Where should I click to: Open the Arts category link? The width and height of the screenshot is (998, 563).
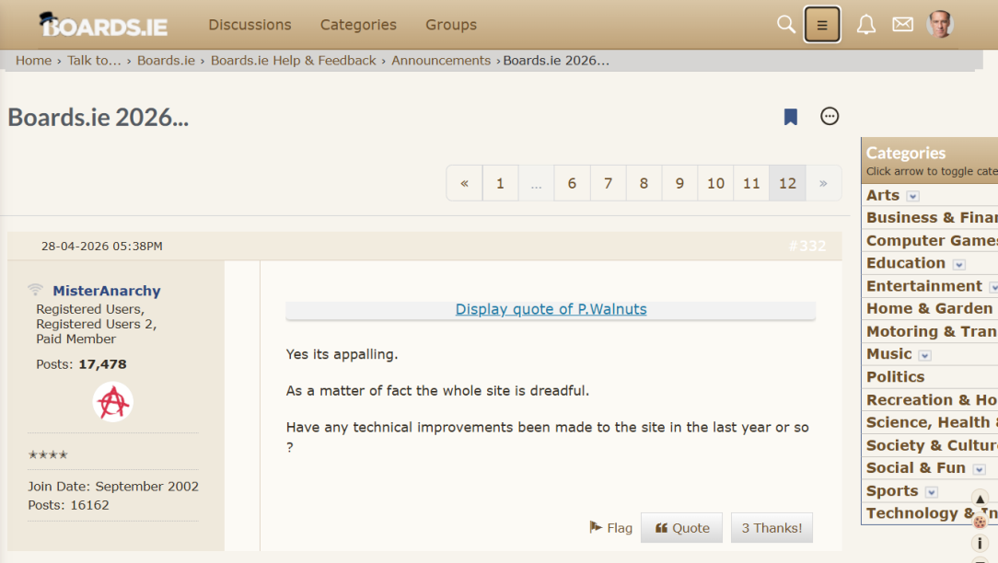click(x=883, y=195)
